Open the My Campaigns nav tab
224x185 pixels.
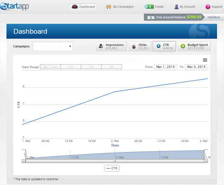[120, 7]
